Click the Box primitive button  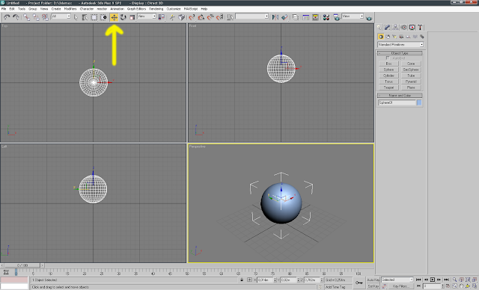(388, 64)
